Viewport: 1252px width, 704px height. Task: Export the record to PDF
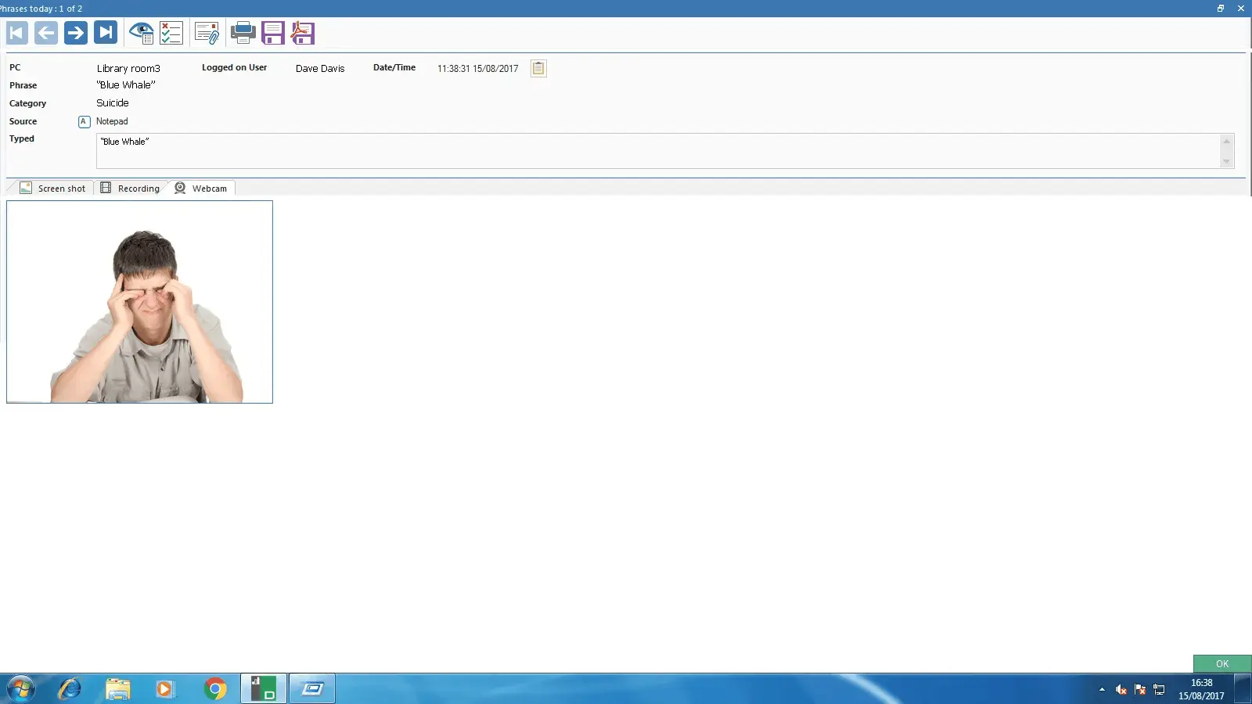point(302,33)
